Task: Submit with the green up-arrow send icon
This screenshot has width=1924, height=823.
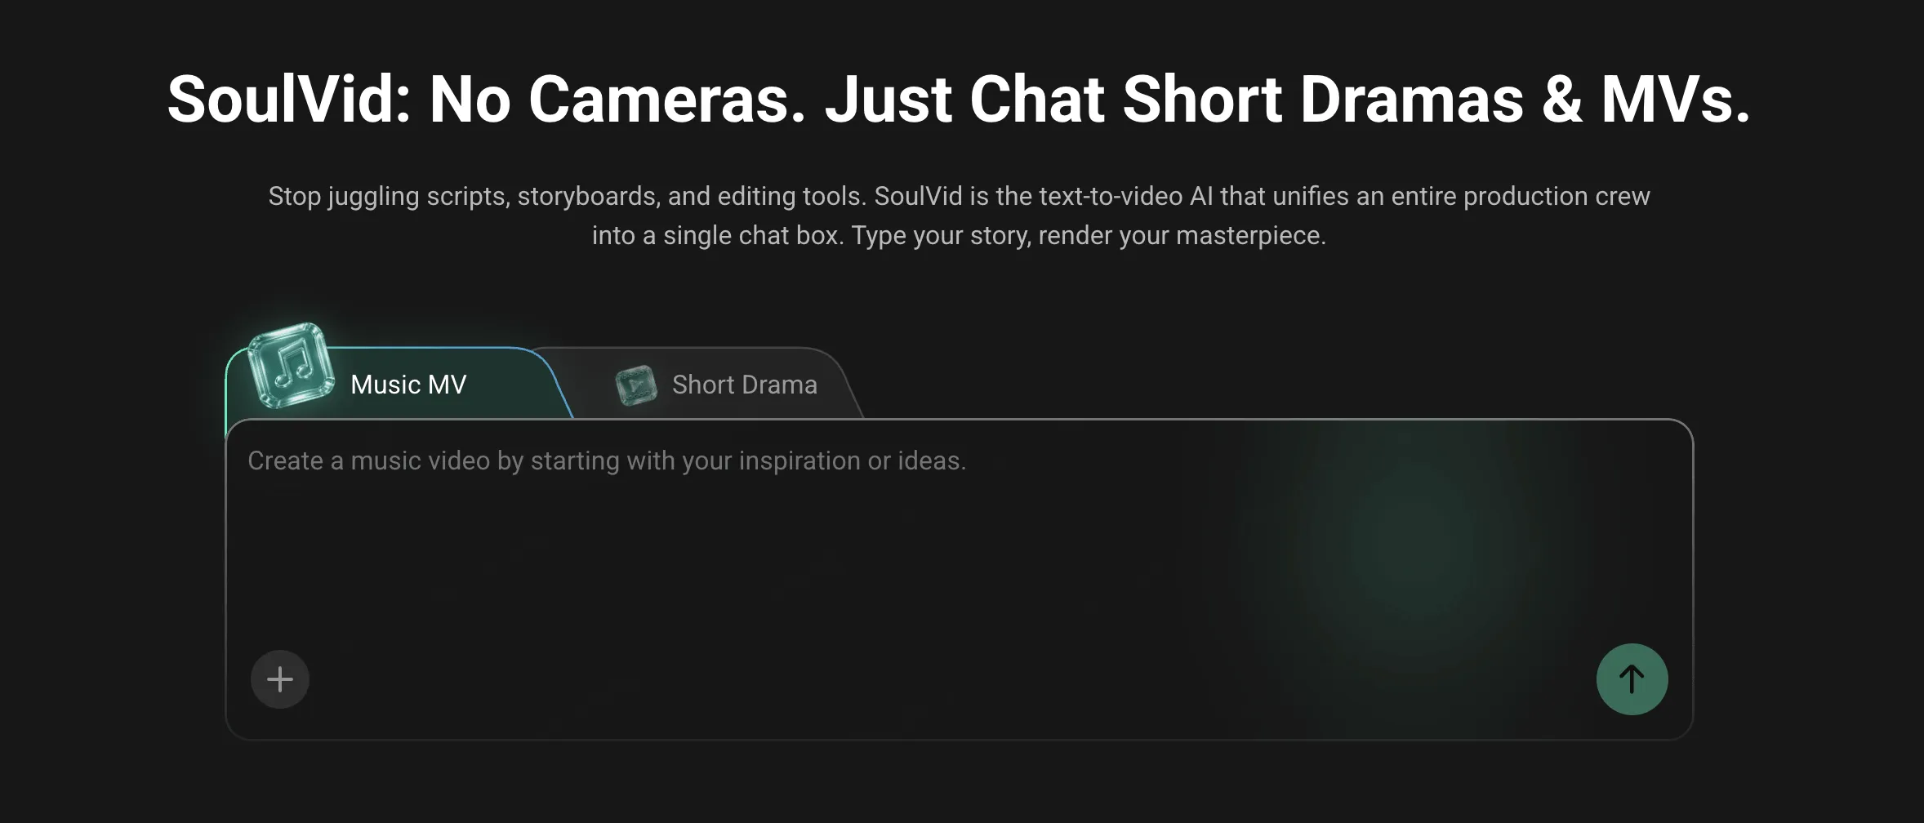Action: pyautogui.click(x=1632, y=679)
